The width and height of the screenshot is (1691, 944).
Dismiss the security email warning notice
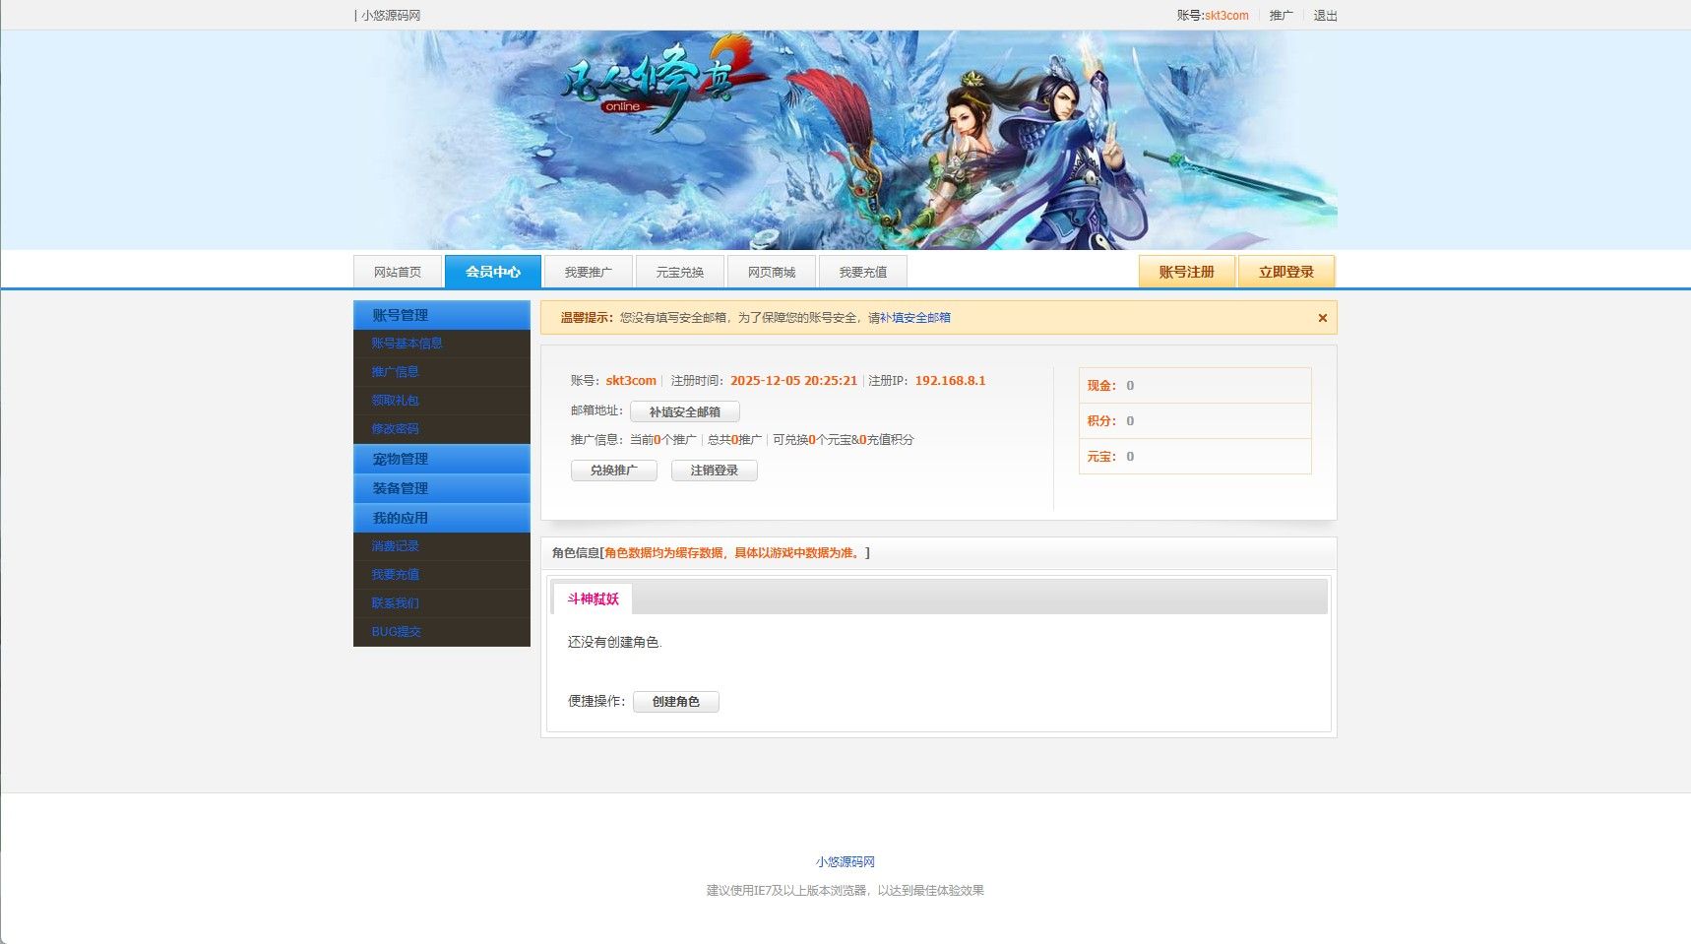click(1323, 317)
